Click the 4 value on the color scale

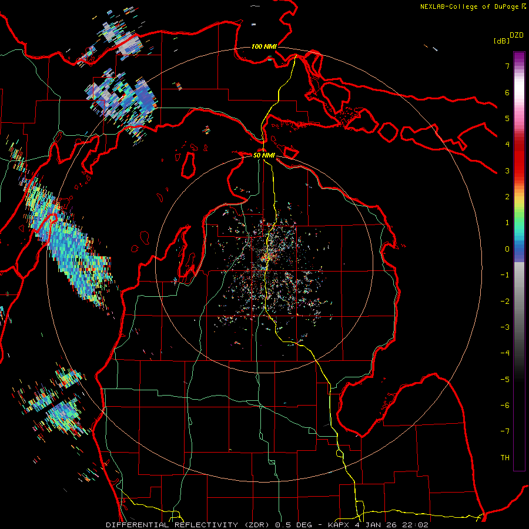[507, 145]
